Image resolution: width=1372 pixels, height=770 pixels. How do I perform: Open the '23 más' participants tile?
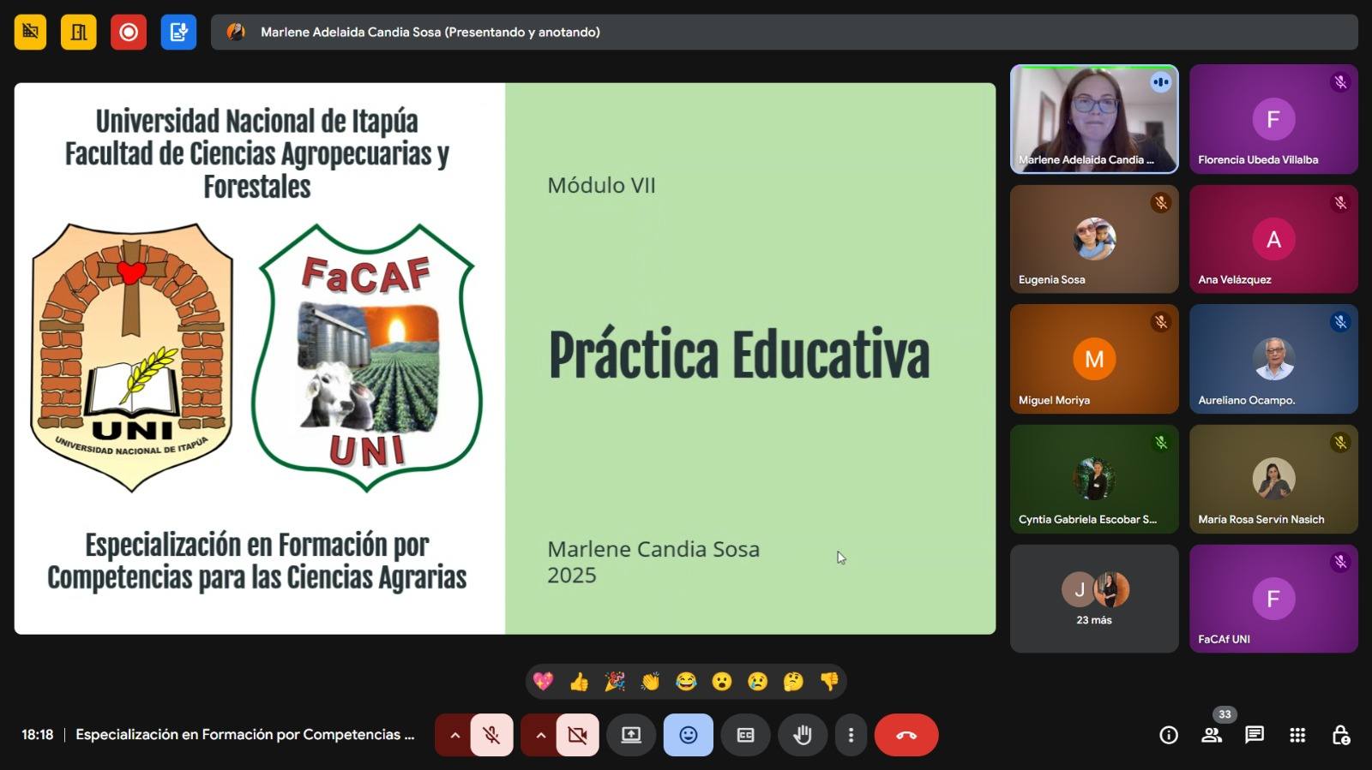click(1094, 599)
